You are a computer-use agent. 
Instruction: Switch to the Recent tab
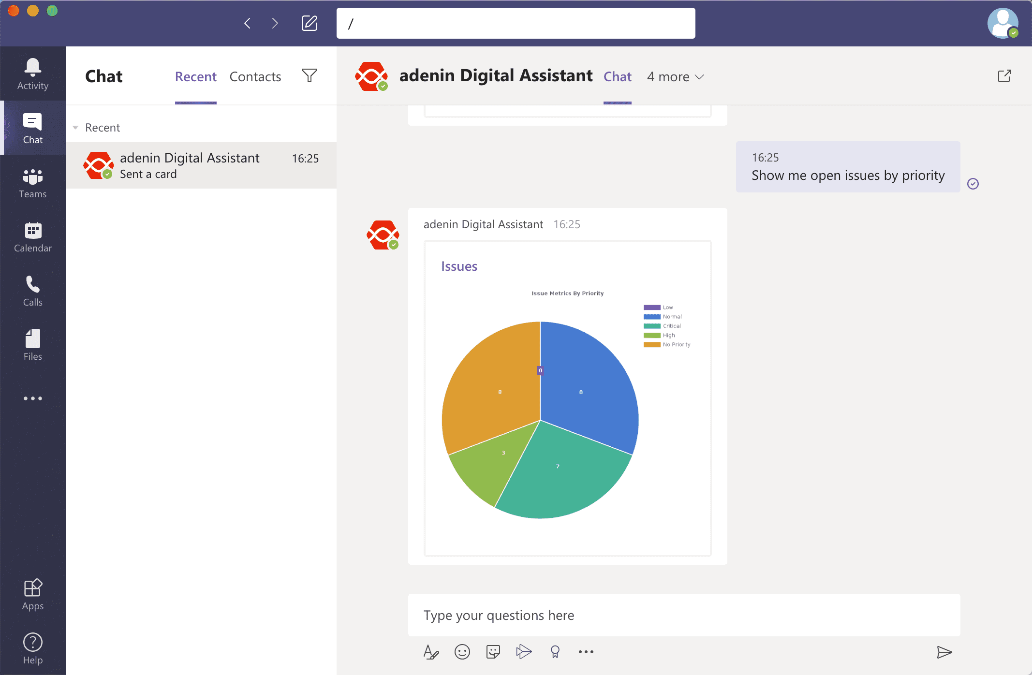pos(196,77)
